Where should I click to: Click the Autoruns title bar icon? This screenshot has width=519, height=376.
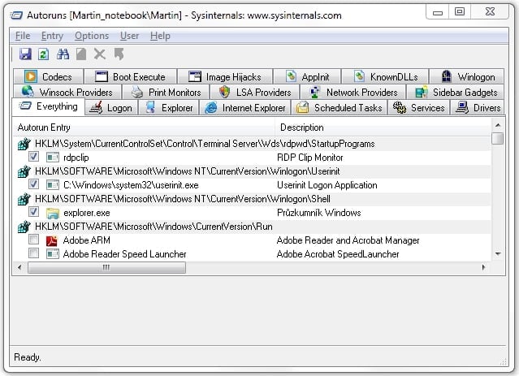[x=16, y=15]
